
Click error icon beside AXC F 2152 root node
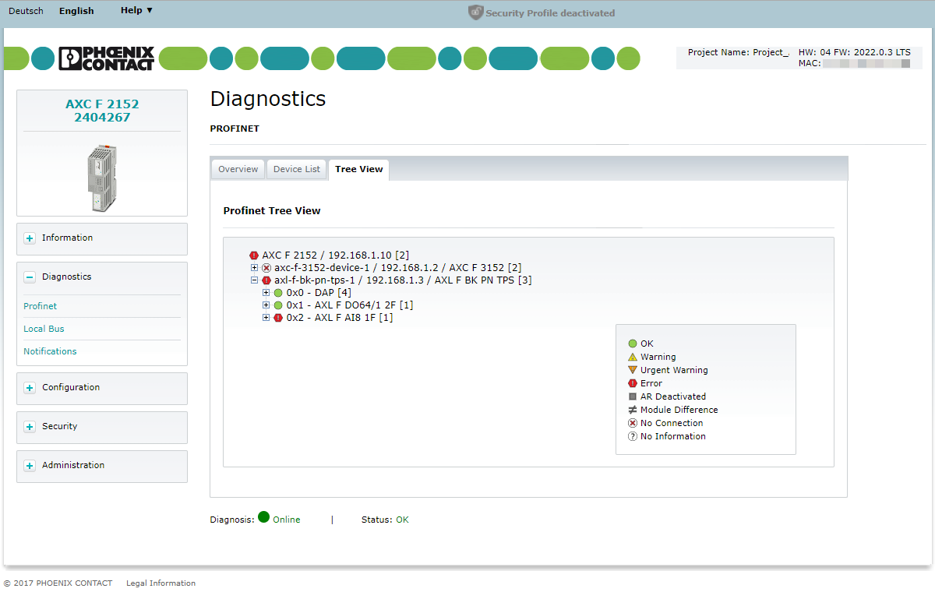[254, 255]
